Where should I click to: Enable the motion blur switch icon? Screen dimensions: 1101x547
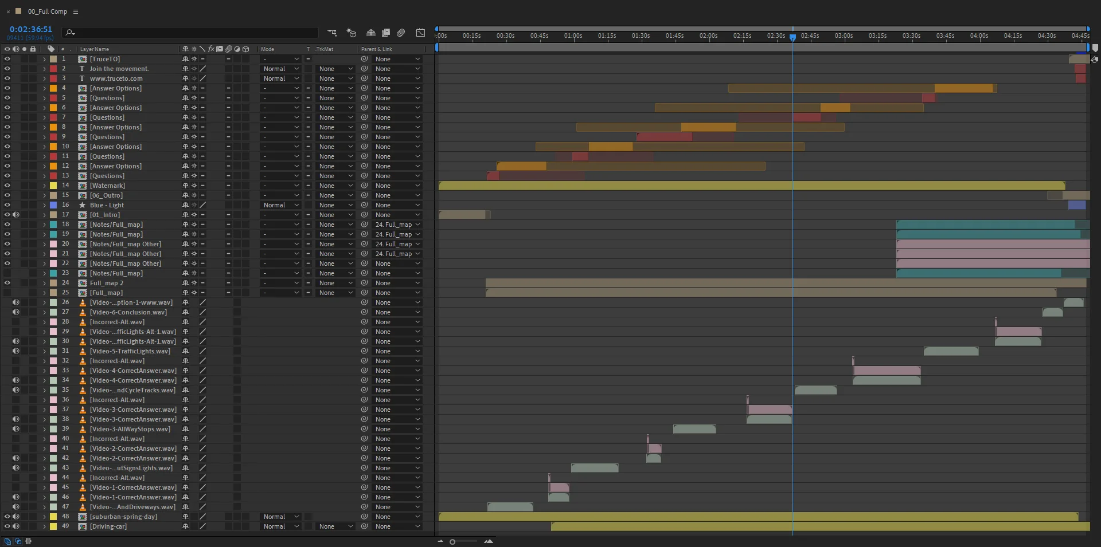(x=401, y=33)
